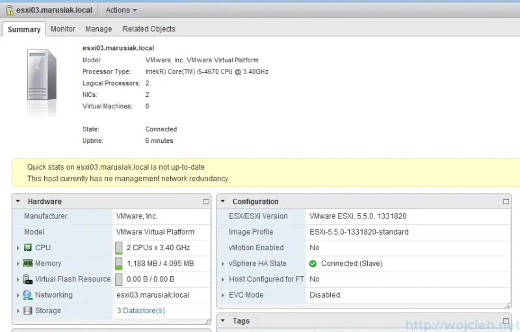Maximize the Configuration panel with its square icon
The height and width of the screenshot is (332, 520).
coord(506,201)
